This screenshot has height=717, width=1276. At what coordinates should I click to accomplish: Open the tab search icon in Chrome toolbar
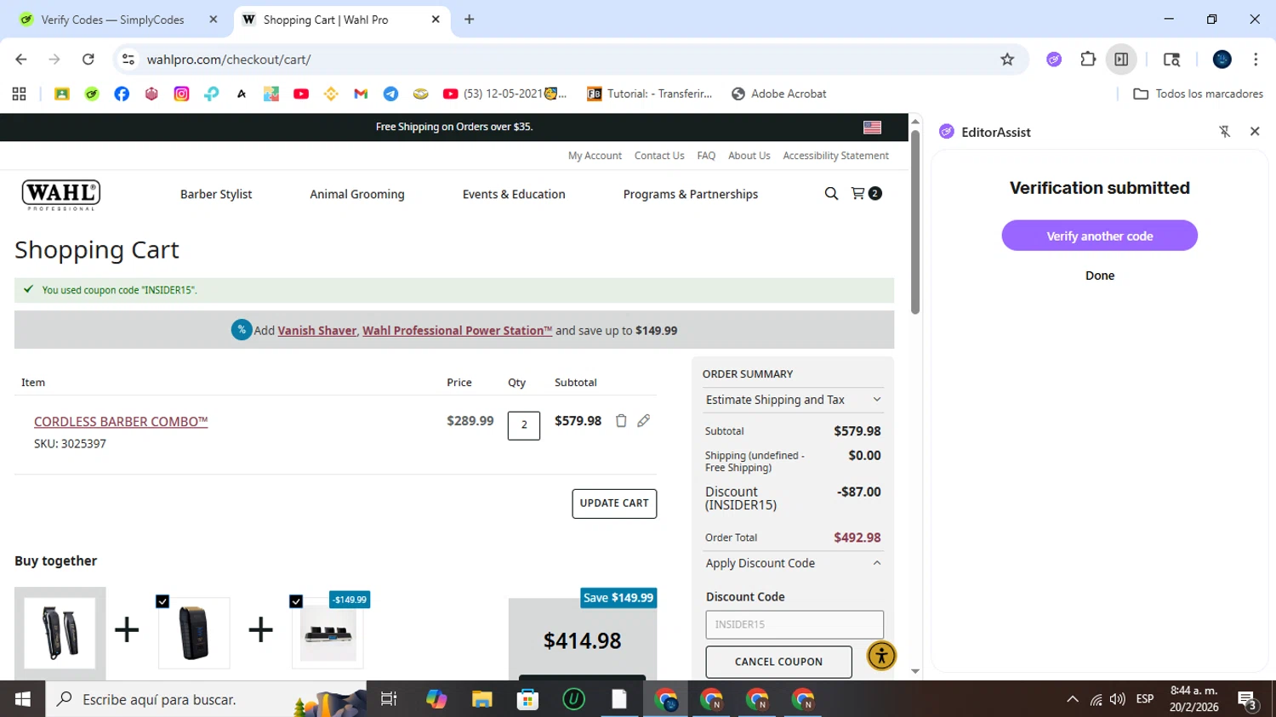tap(1171, 60)
